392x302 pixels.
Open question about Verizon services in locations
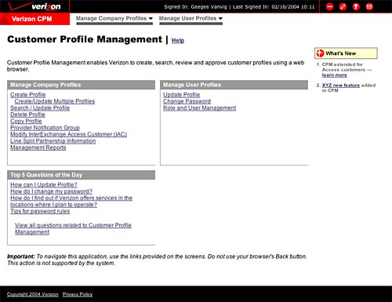tap(71, 201)
